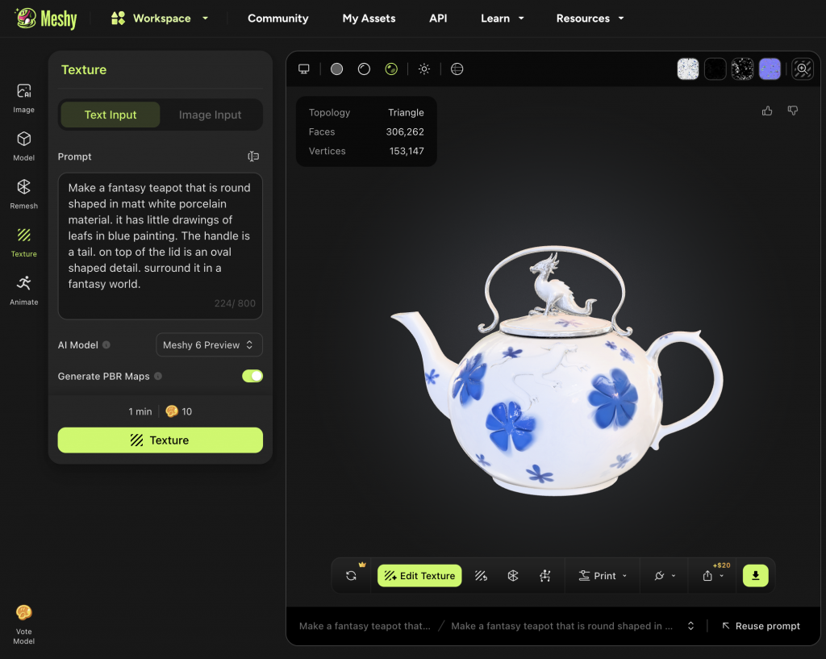The height and width of the screenshot is (659, 826).
Task: Open the AI Model Meshy 6 Preview dropdown
Action: pos(209,345)
